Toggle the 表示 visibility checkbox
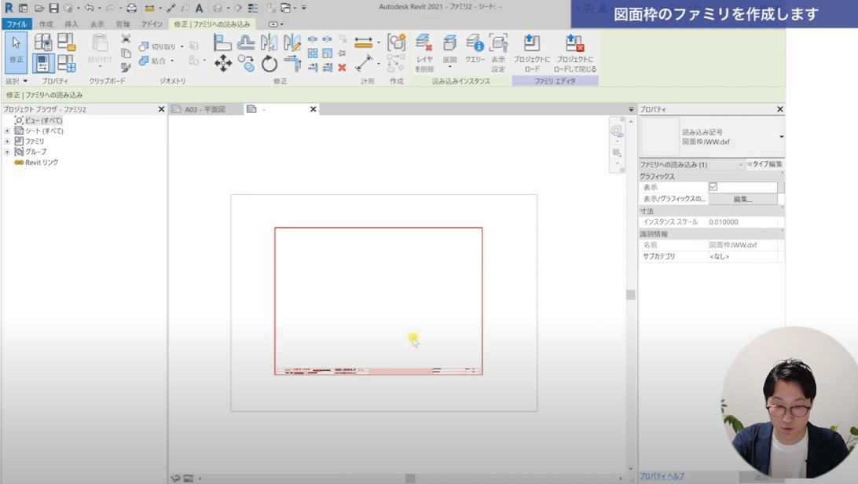 pos(713,187)
